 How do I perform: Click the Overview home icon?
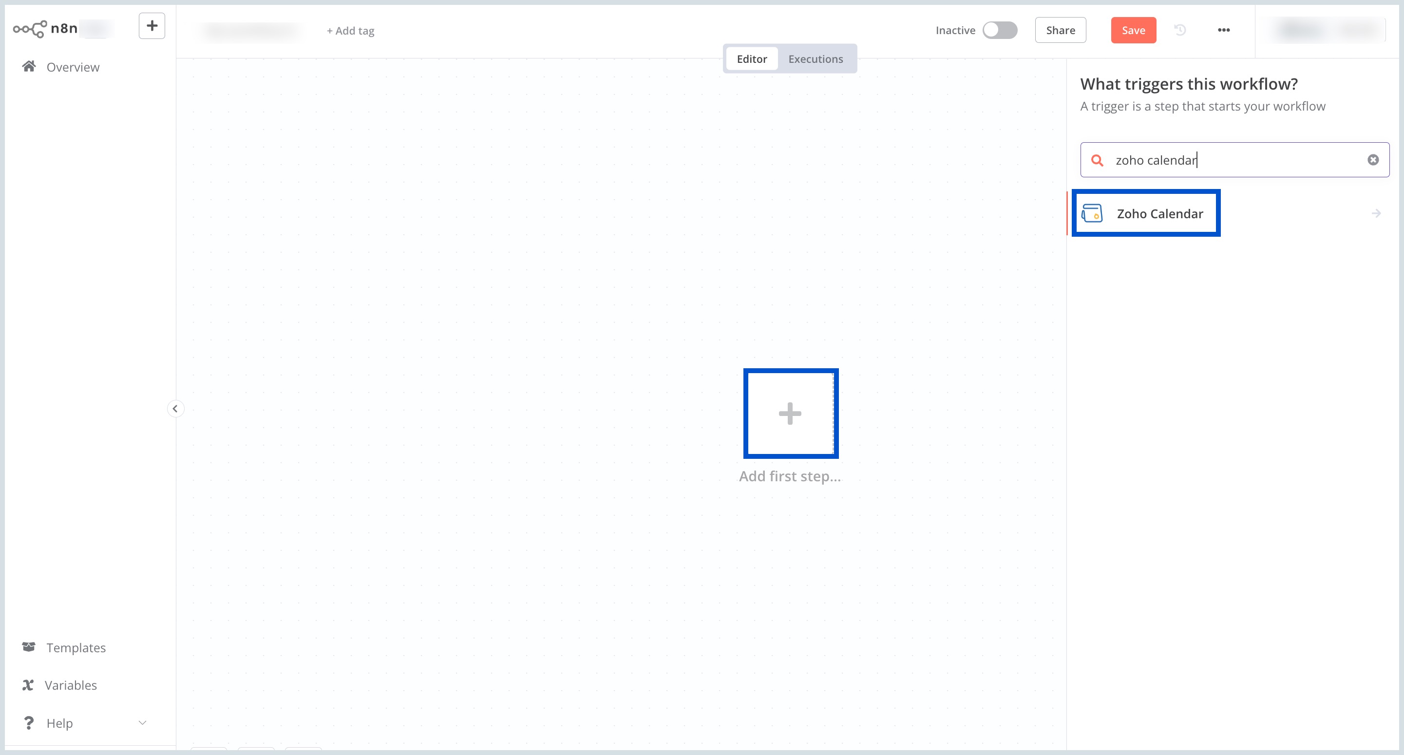(x=29, y=67)
